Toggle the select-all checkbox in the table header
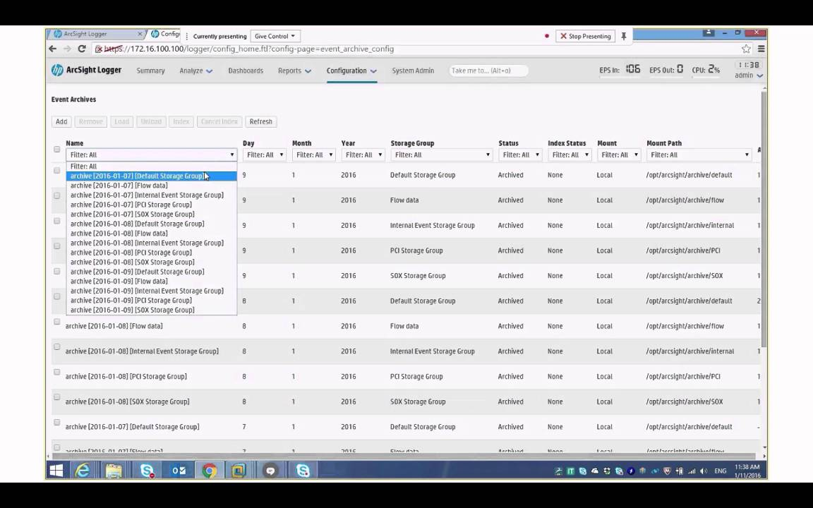Screen dimensions: 813x508 56,149
